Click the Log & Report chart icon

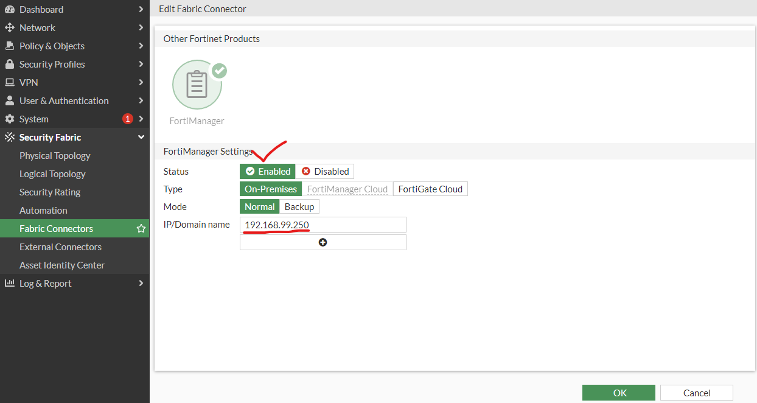pyautogui.click(x=10, y=284)
